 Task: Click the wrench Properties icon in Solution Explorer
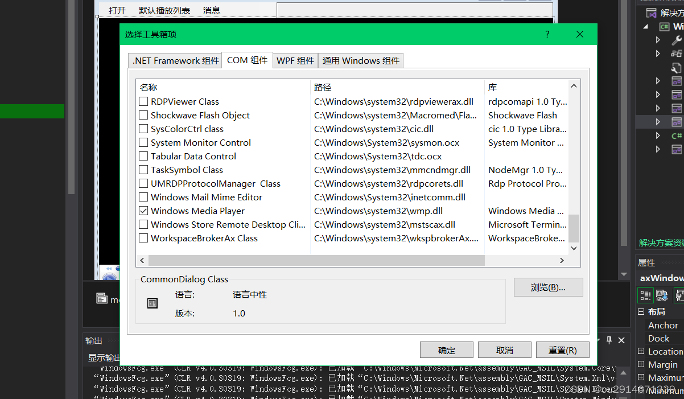pos(675,40)
